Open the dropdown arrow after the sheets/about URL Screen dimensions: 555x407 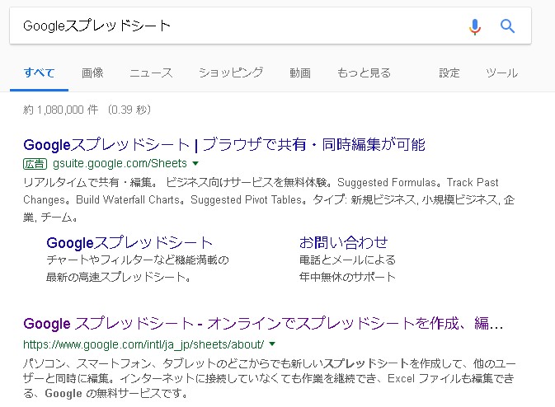pyautogui.click(x=272, y=344)
